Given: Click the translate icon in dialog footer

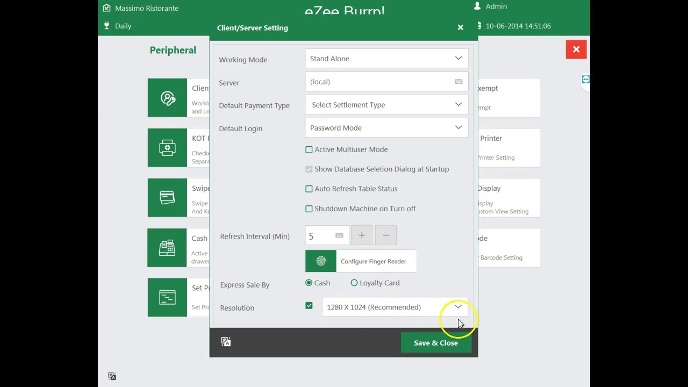Looking at the screenshot, I should [x=226, y=342].
